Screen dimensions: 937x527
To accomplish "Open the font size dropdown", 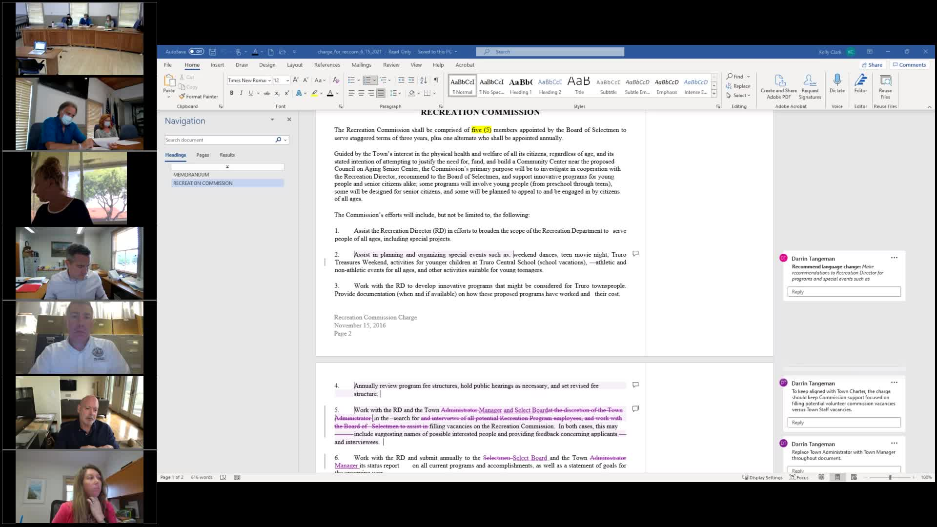I will pyautogui.click(x=287, y=81).
